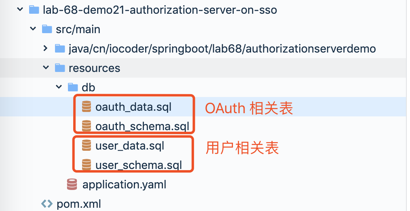Viewport: 410px width, 211px height.
Task: Collapse the db folder chevron
Action: [x=59, y=87]
